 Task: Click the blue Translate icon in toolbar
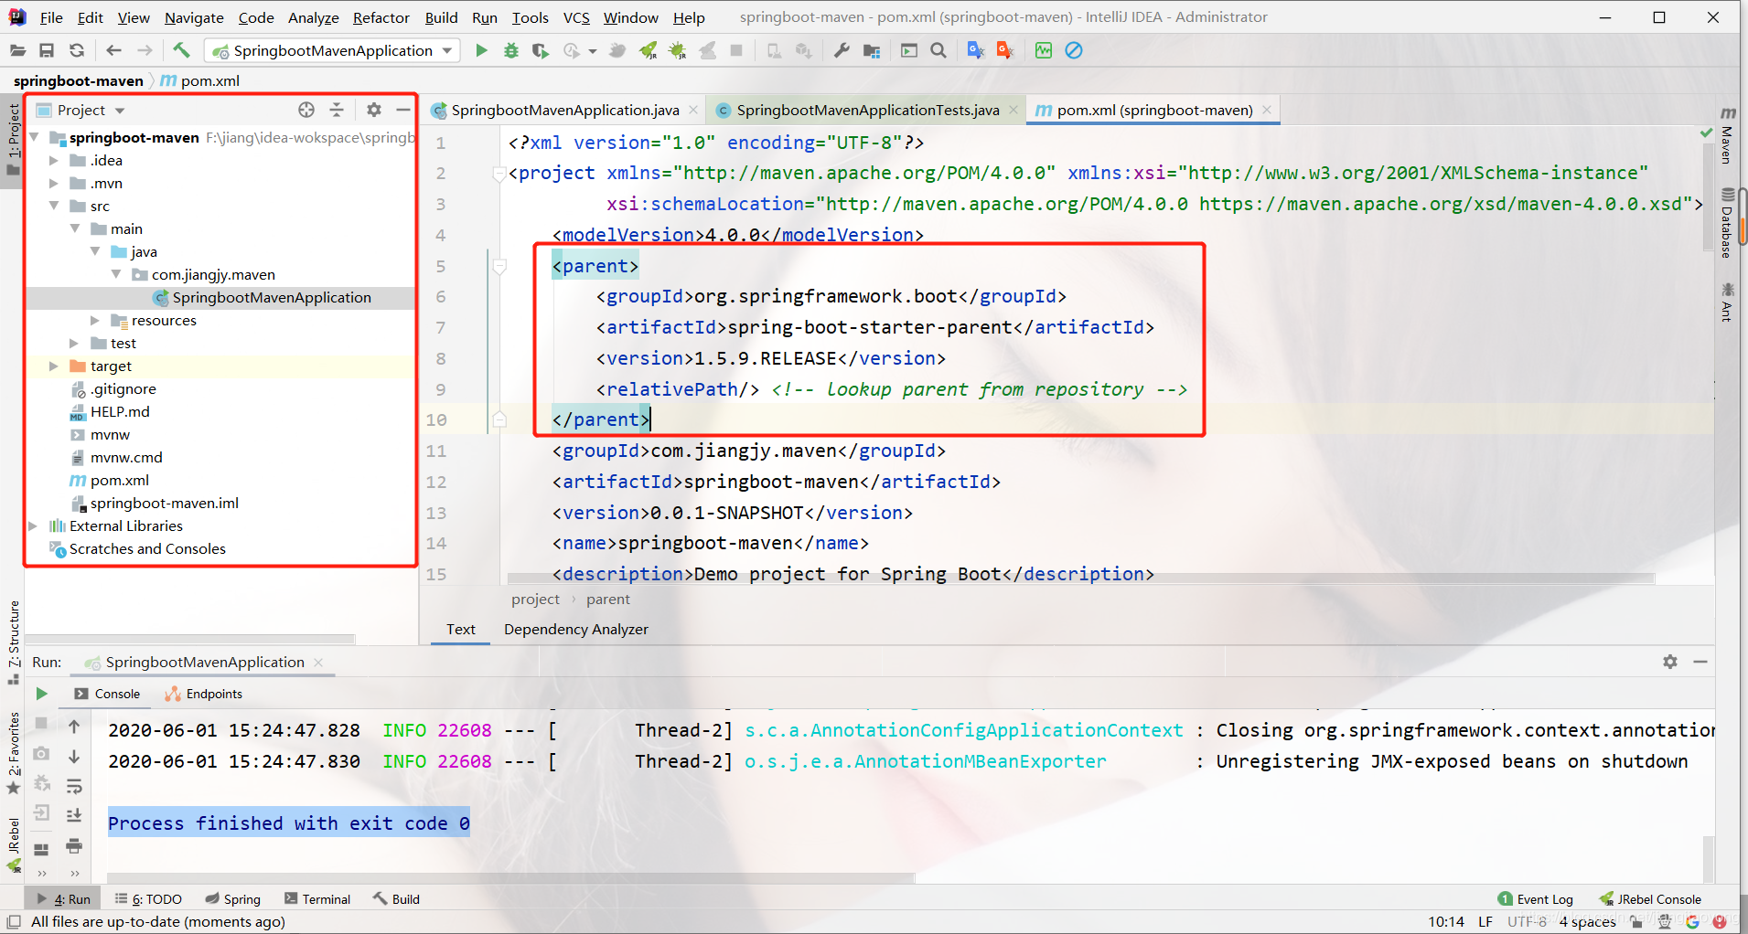tap(976, 50)
